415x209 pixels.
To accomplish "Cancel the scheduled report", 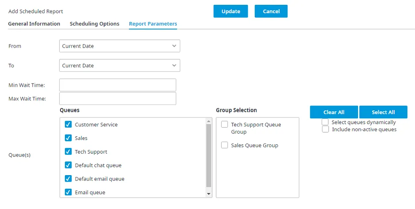I will coord(271,11).
